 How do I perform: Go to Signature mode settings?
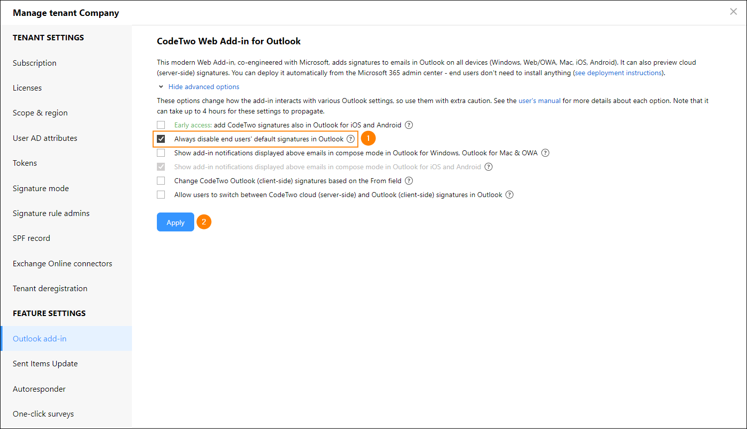click(41, 188)
